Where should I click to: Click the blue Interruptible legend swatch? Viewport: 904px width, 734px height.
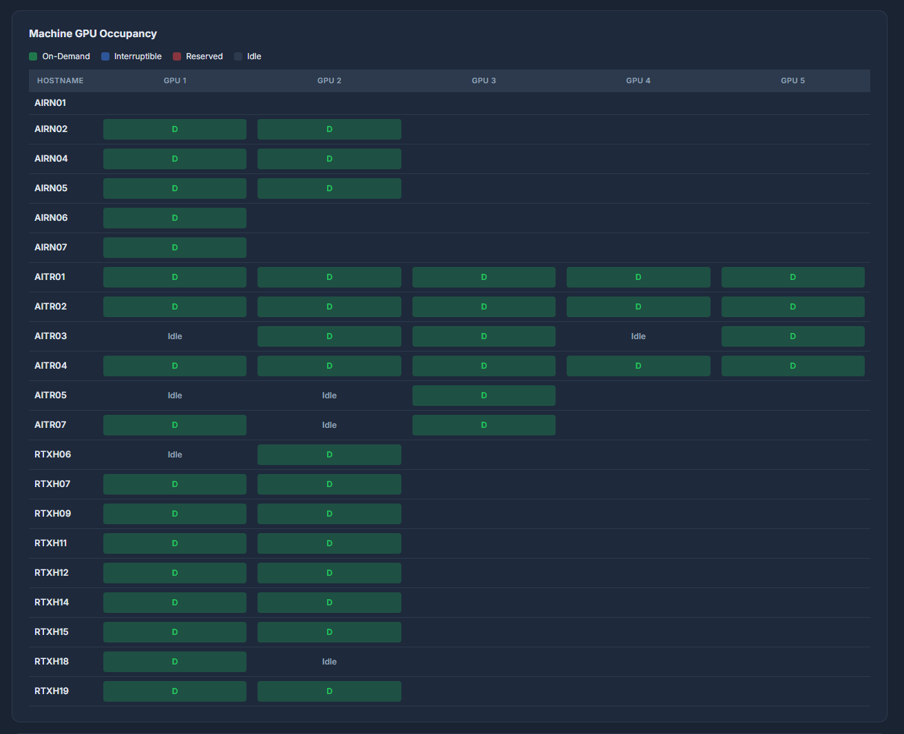coord(105,56)
